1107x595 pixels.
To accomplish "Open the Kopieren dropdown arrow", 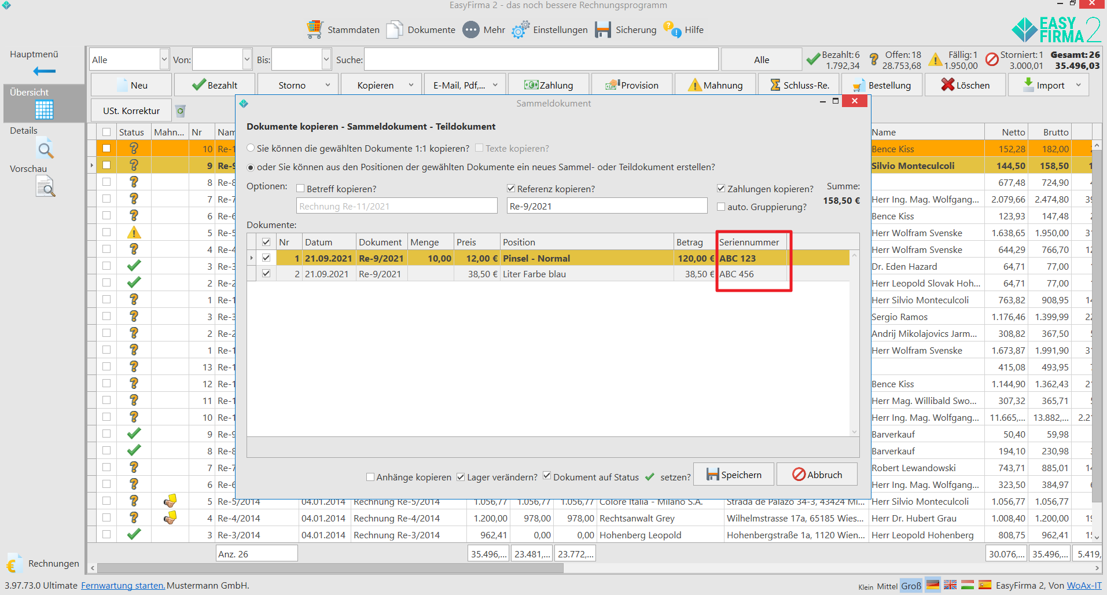I will (411, 85).
